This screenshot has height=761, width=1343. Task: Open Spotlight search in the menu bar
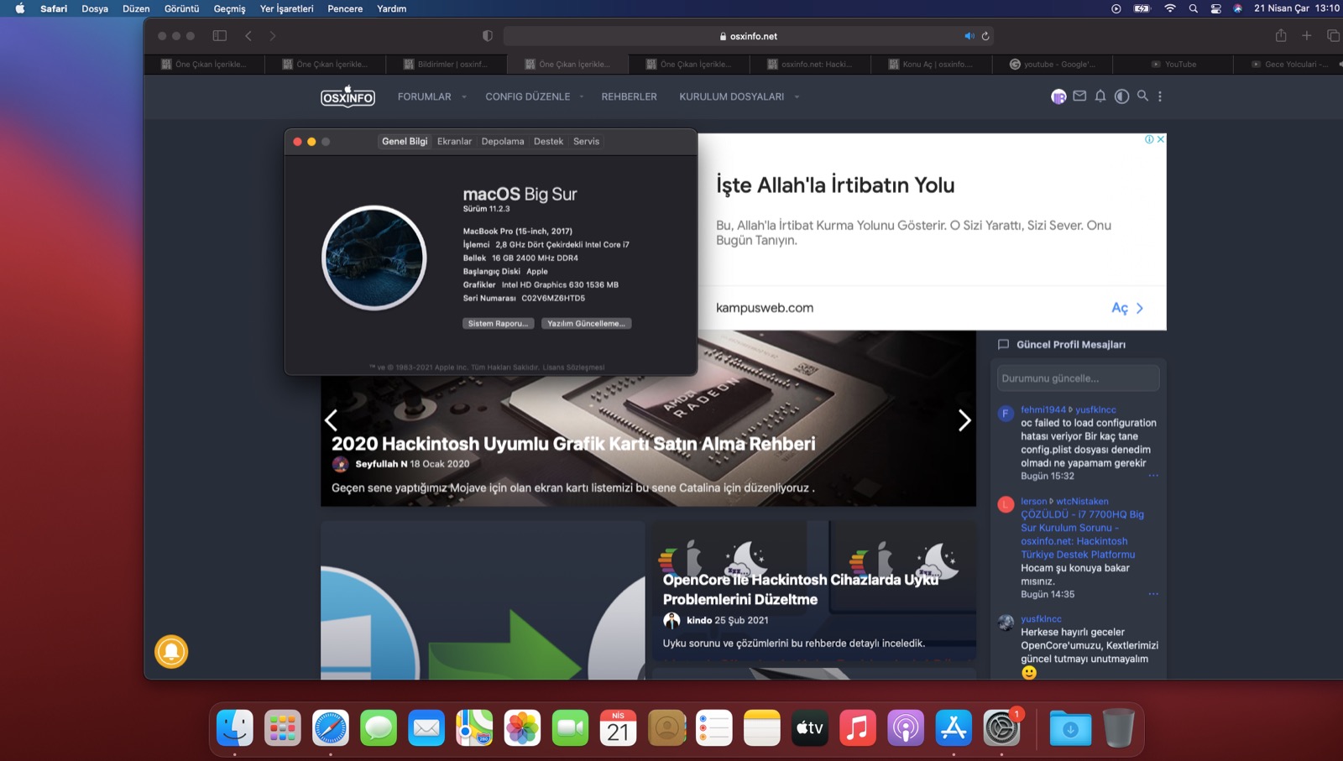[1194, 8]
